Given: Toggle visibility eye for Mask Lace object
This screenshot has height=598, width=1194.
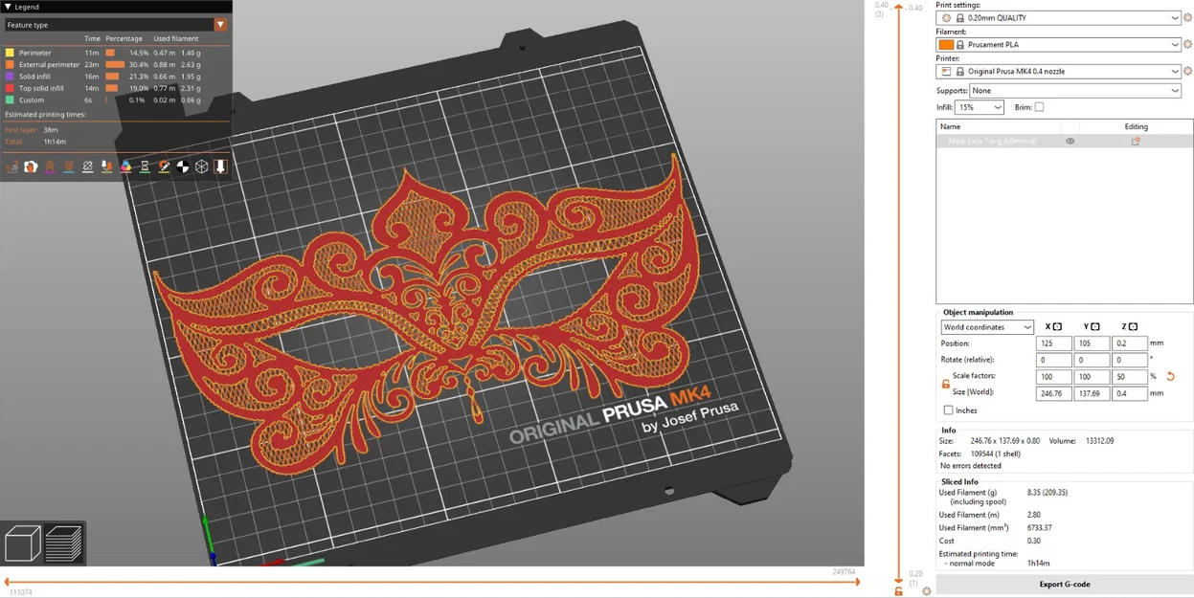Looking at the screenshot, I should point(1070,142).
